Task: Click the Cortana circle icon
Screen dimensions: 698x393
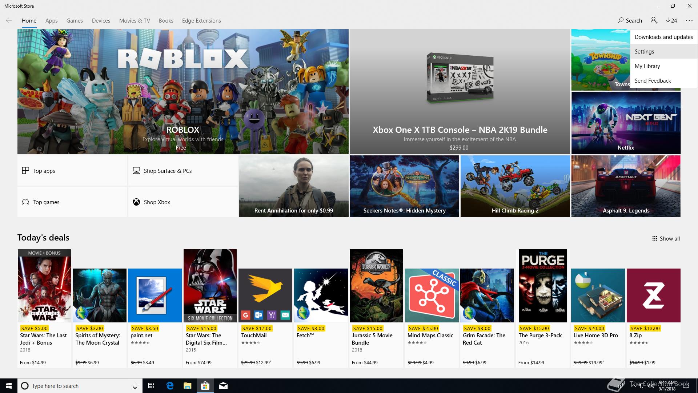Action: tap(25, 386)
